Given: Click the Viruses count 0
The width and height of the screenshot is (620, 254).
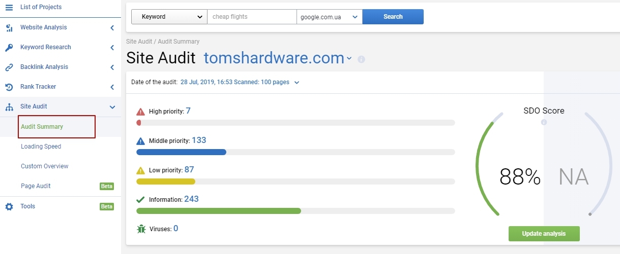Looking at the screenshot, I should 175,228.
